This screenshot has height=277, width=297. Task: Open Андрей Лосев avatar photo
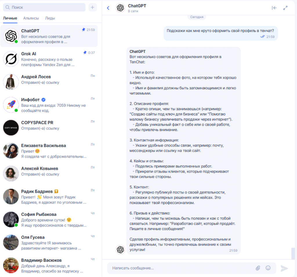[11, 82]
